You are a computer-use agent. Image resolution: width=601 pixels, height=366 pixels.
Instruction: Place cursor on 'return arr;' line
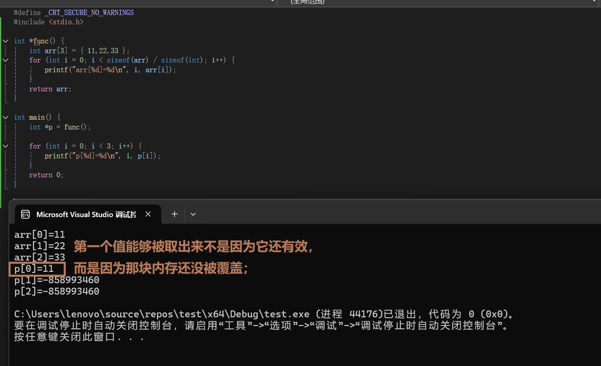pos(50,89)
